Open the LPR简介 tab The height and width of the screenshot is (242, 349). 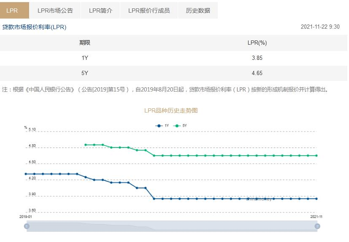(x=100, y=11)
